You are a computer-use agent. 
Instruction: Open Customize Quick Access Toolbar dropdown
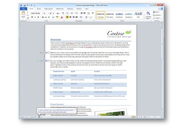pyautogui.click(x=34, y=5)
